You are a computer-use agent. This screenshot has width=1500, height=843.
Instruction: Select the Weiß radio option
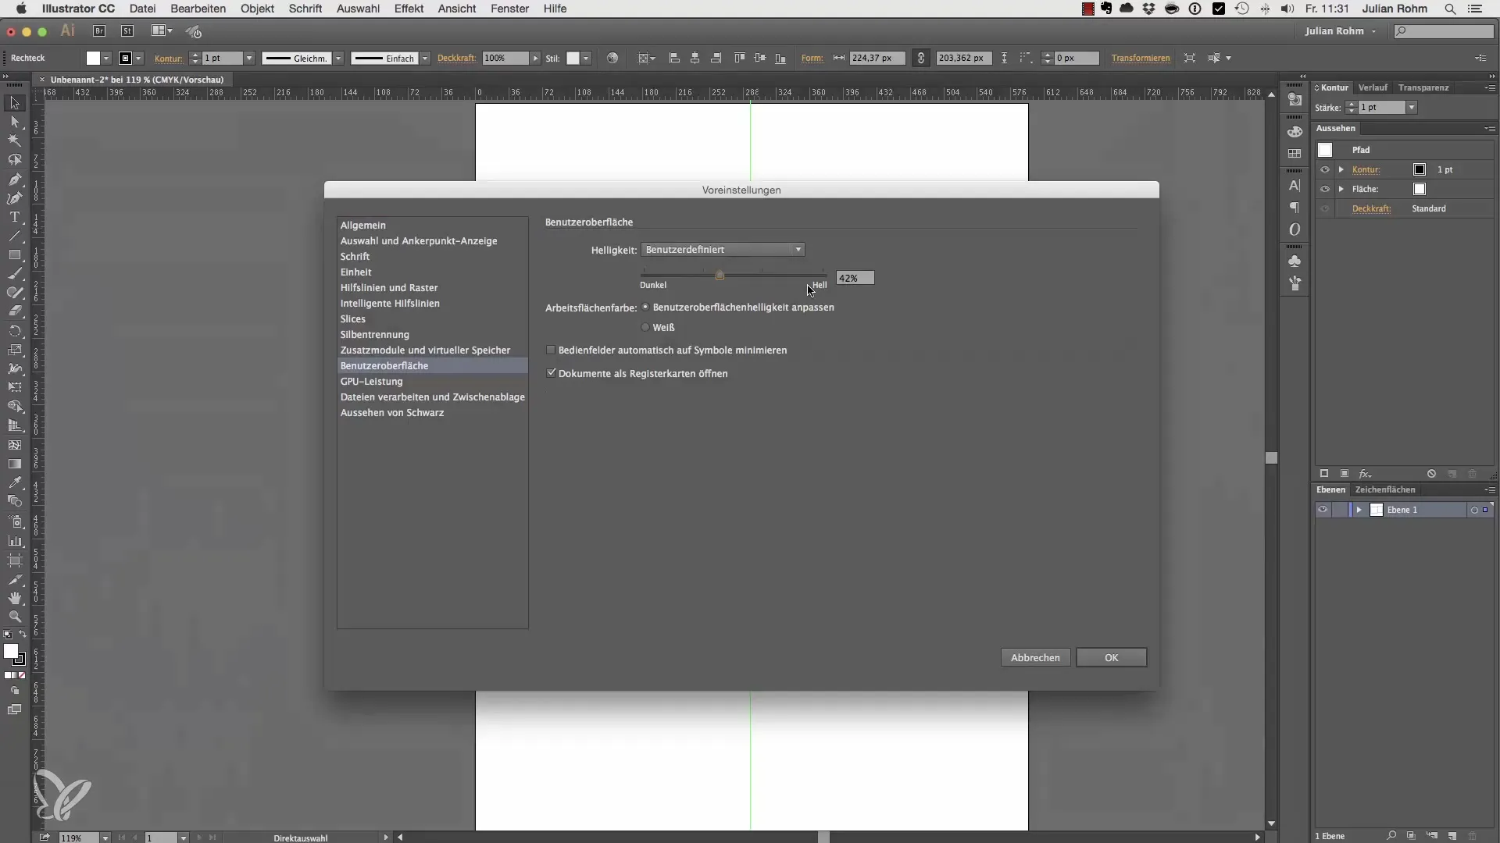tap(645, 327)
